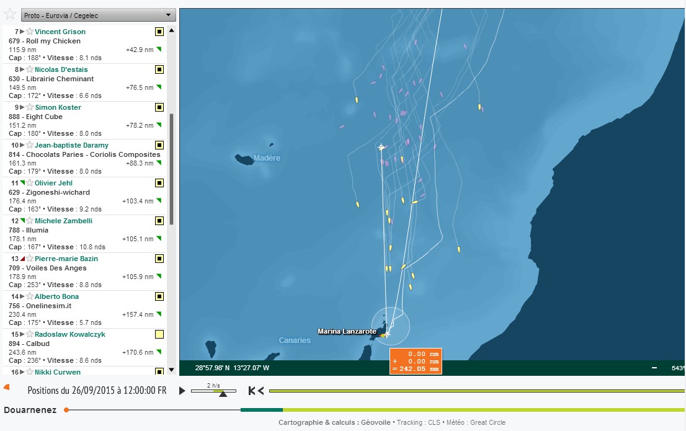
Task: Click the Marina Lanzarote waypoint marker
Action: coord(387,334)
